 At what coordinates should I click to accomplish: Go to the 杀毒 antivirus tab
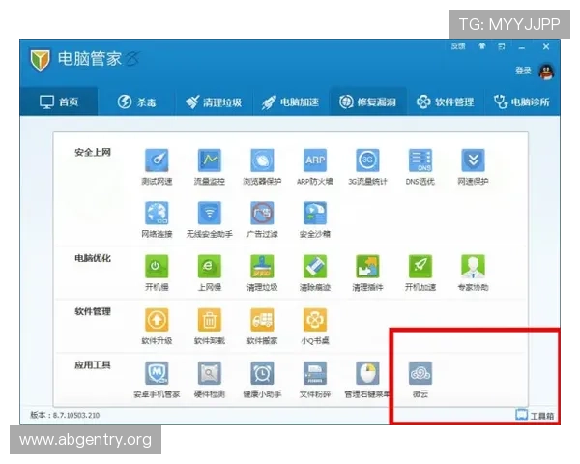coord(136,101)
